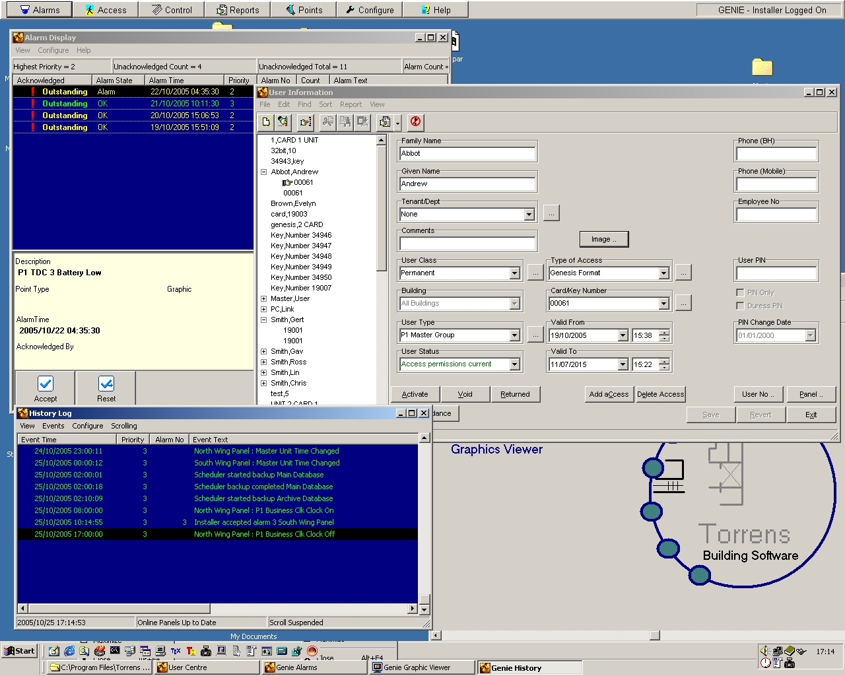Click the top teal node on Graphics Viewer circle
This screenshot has height=676, width=845.
653,468
